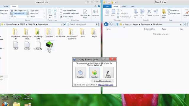Viewport: 189px width, 106px height.
Task: Open help in International window
Action: [x=99, y=6]
